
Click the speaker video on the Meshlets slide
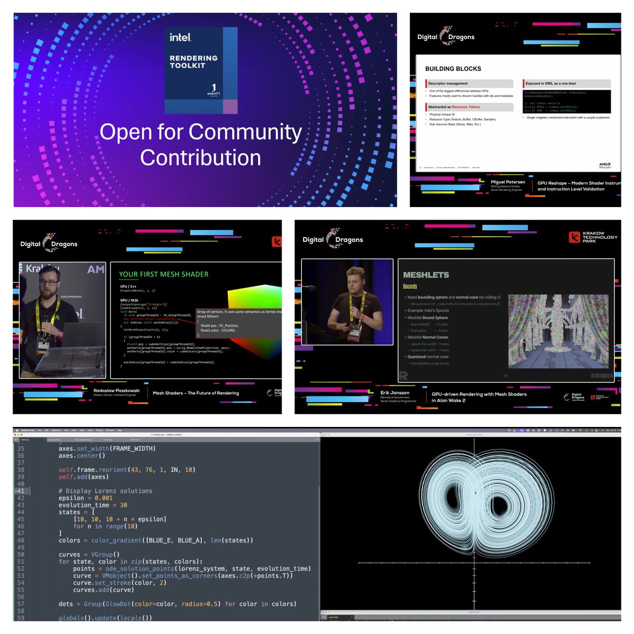coord(347,302)
